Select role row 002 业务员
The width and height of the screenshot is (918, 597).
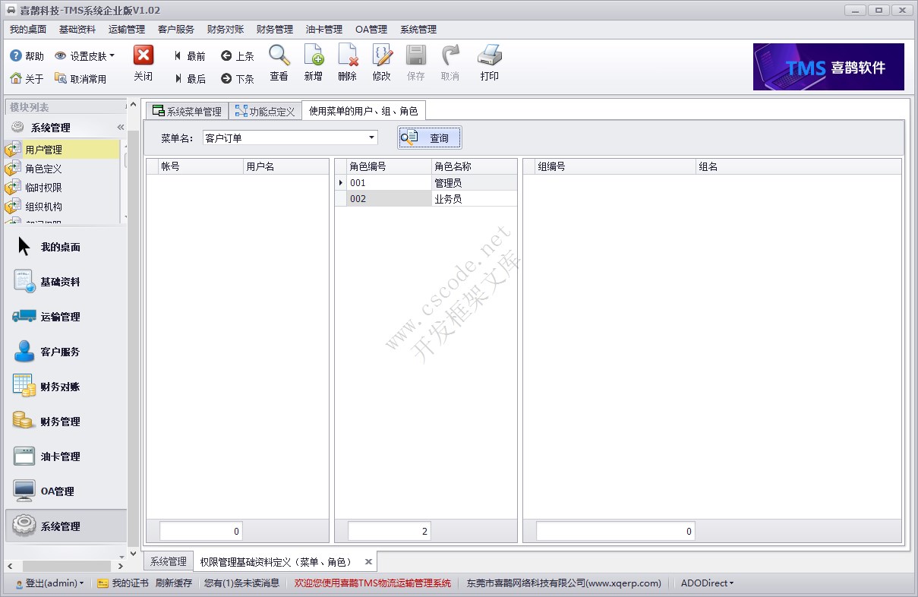[426, 199]
